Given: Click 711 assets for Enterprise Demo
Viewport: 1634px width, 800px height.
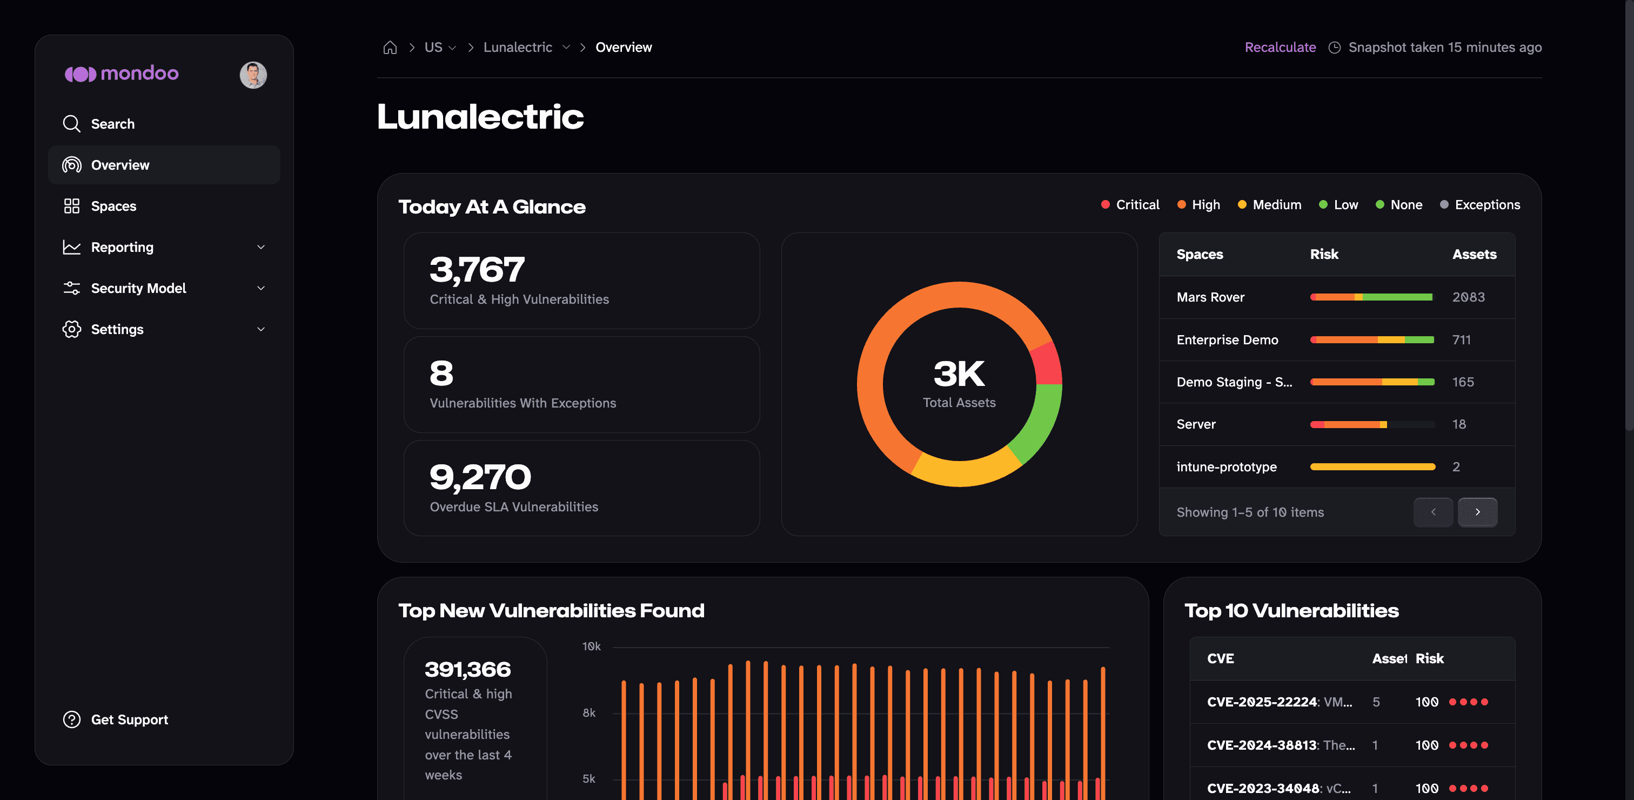Looking at the screenshot, I should [1462, 340].
